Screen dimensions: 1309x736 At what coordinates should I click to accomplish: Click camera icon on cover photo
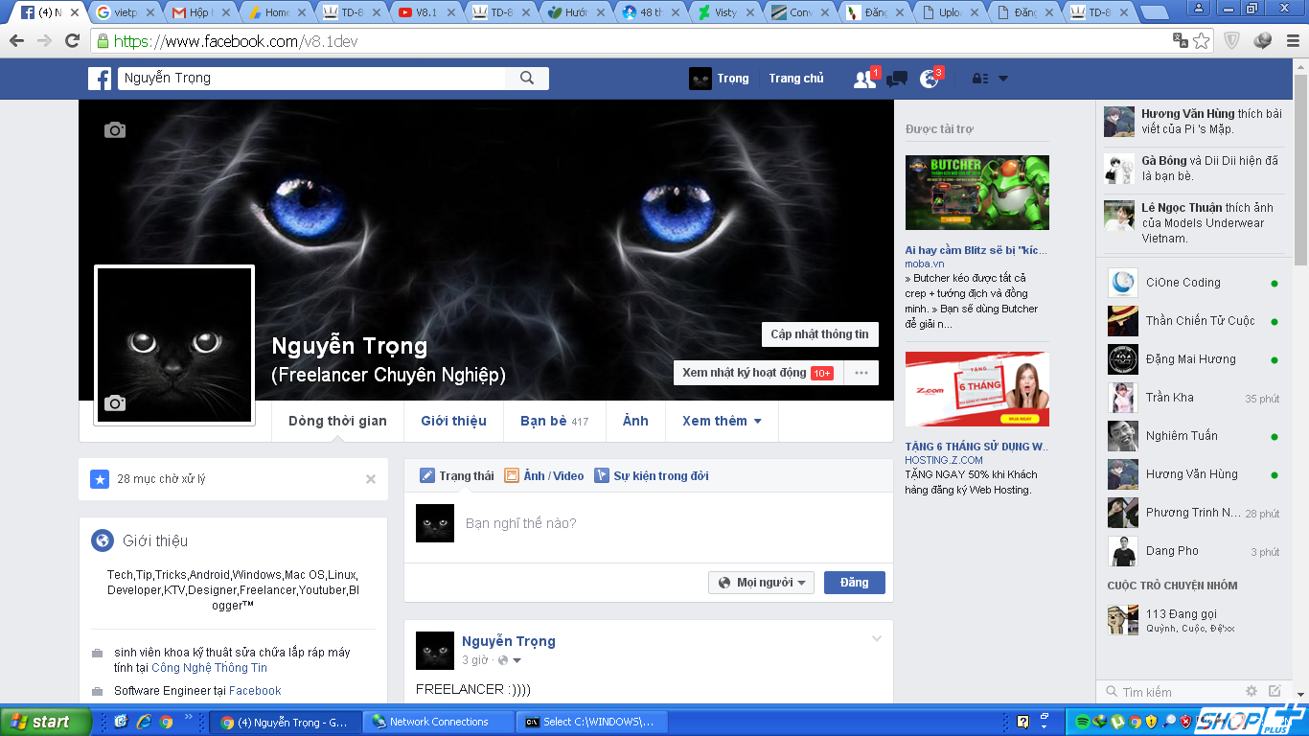click(x=115, y=130)
